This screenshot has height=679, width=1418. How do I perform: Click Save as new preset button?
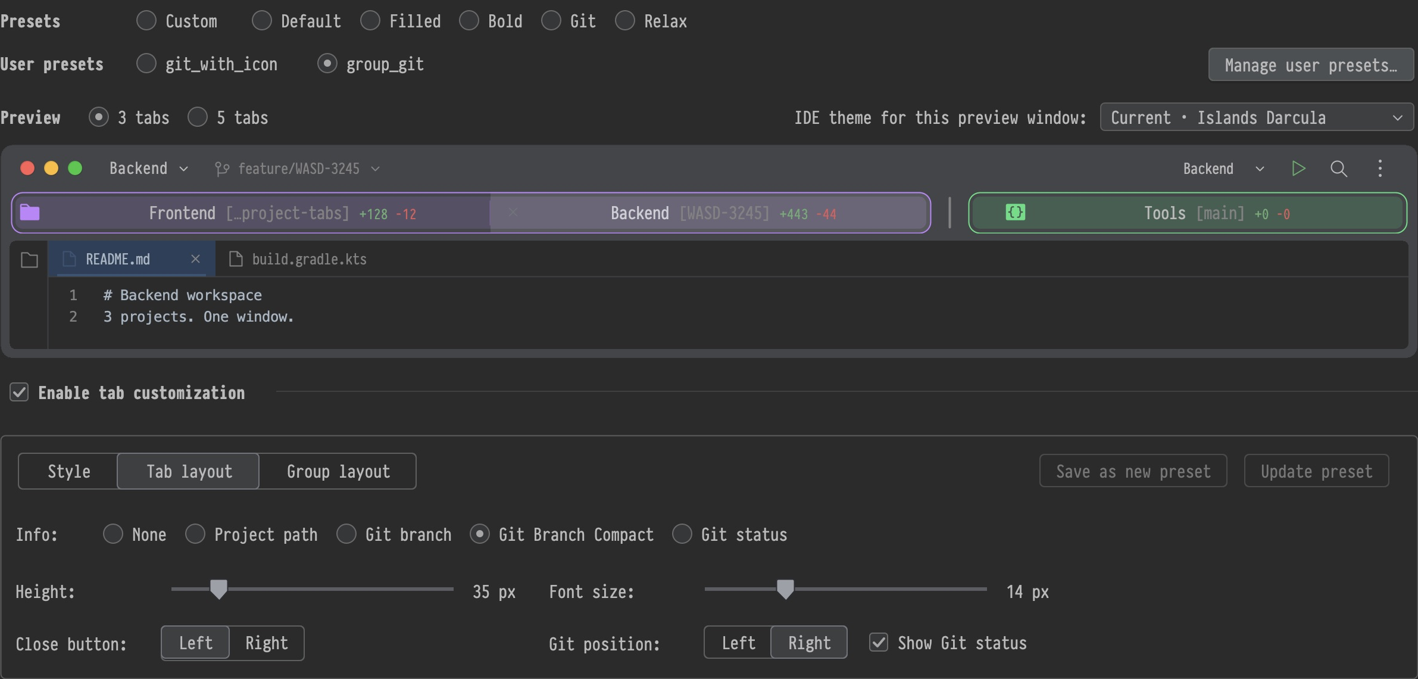[x=1133, y=471]
